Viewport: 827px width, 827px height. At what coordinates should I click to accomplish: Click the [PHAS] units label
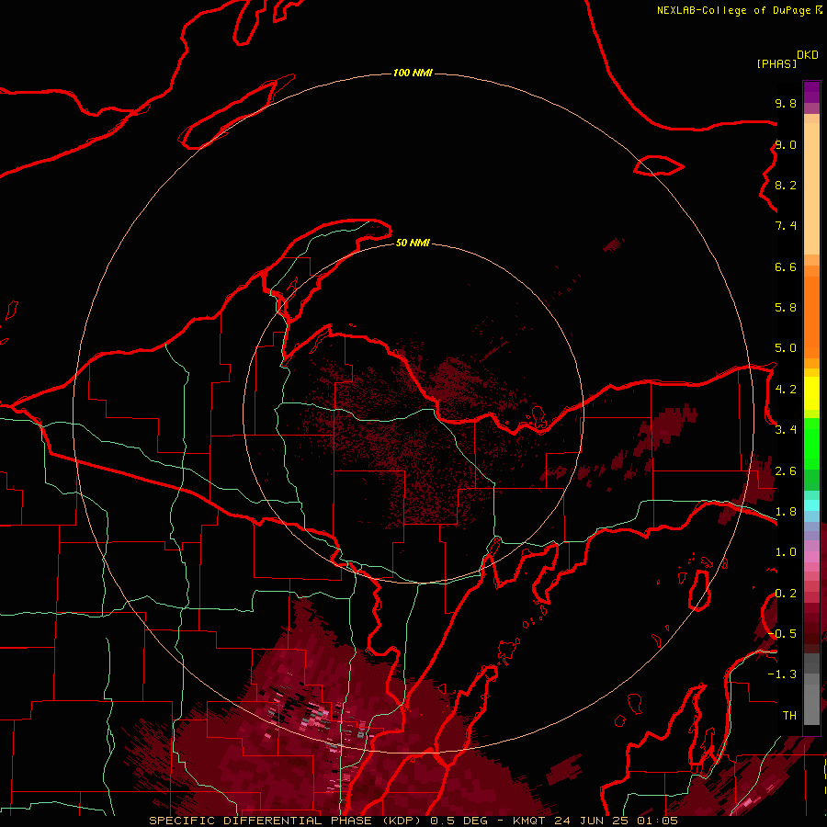point(776,63)
